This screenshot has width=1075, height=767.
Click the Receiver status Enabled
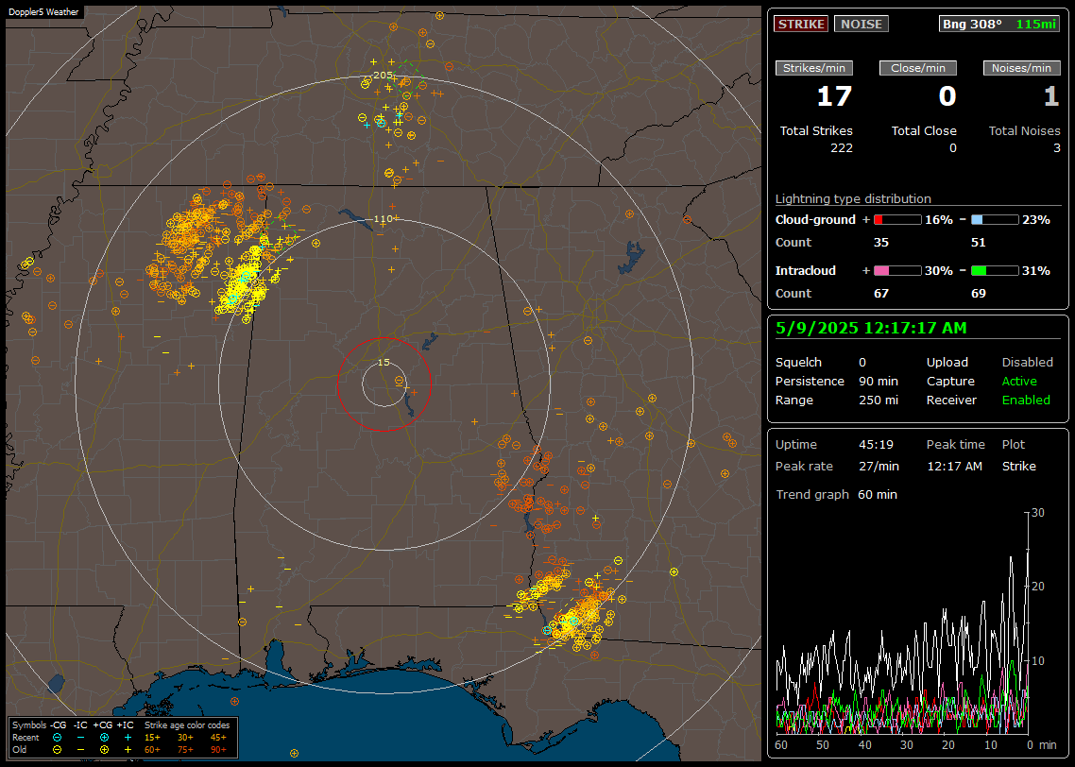1026,401
